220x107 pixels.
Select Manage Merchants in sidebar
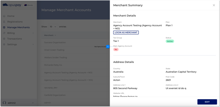[18, 27]
